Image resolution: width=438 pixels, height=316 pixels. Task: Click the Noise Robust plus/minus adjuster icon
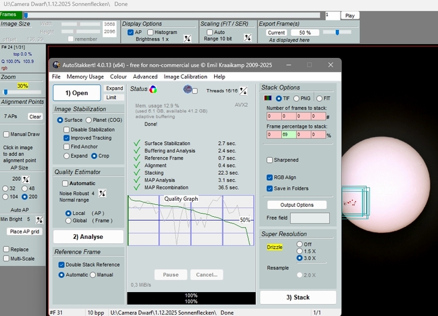[103, 193]
